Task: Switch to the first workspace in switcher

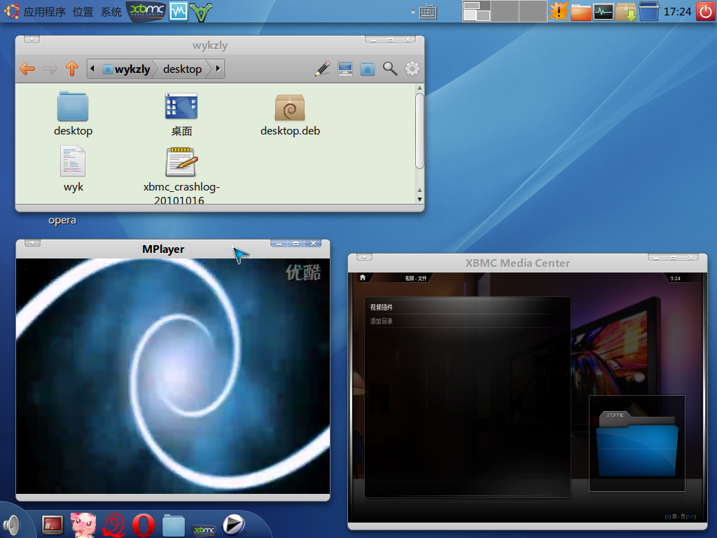Action: tap(476, 11)
